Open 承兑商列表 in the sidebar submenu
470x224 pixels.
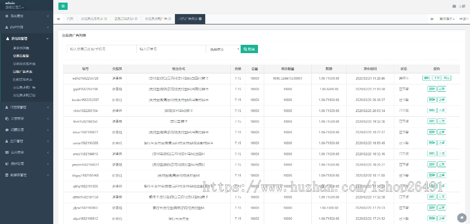tap(21, 48)
